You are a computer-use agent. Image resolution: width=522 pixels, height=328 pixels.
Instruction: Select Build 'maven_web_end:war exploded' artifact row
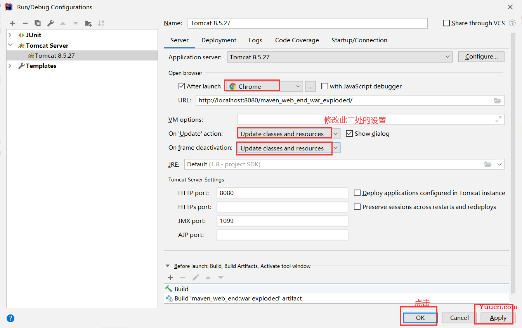(x=336, y=298)
